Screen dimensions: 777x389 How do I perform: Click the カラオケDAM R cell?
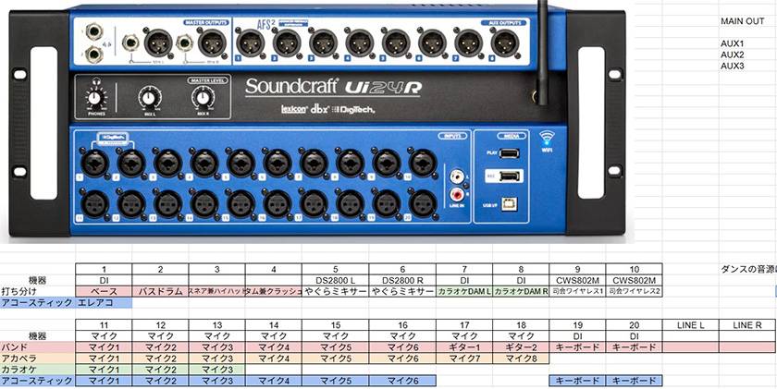(521, 291)
